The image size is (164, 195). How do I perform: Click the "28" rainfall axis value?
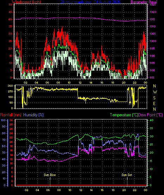(11, 124)
